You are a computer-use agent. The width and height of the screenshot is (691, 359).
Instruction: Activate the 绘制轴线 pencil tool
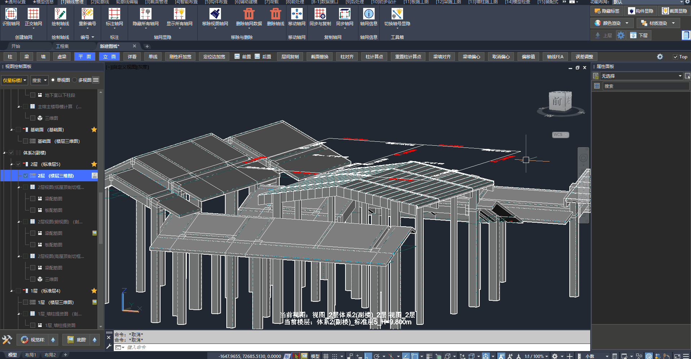pyautogui.click(x=60, y=14)
